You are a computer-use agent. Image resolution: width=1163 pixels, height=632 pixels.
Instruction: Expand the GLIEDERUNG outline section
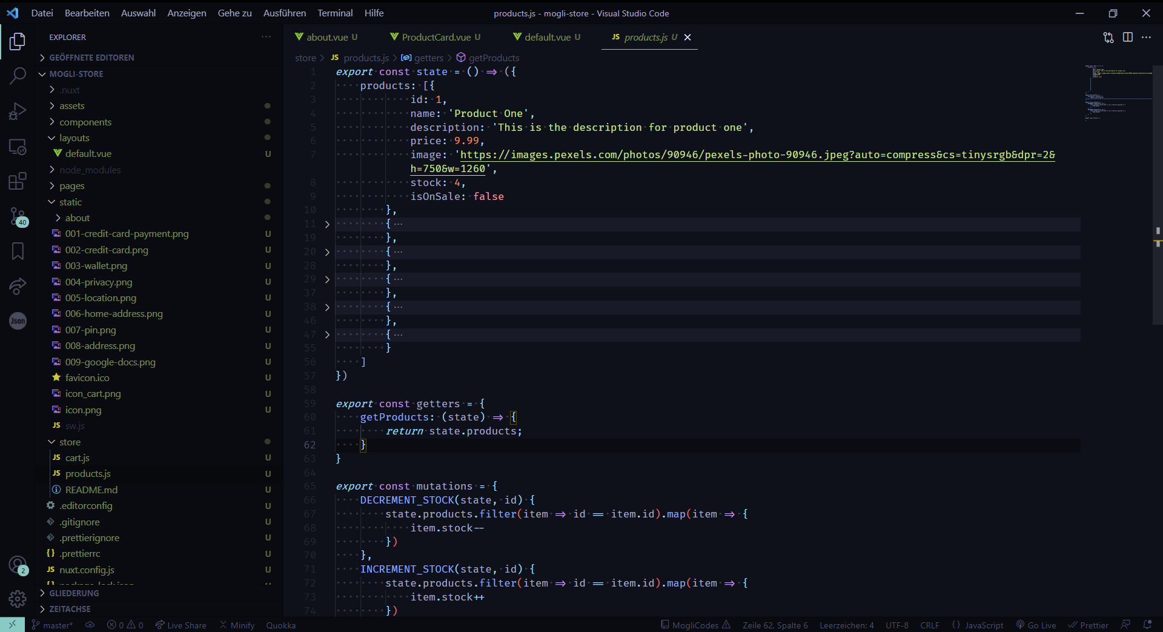tap(74, 593)
